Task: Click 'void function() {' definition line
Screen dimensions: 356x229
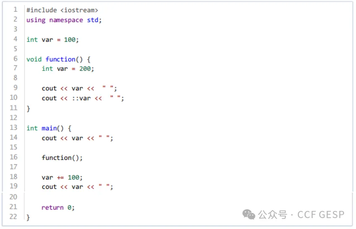Action: (x=58, y=59)
